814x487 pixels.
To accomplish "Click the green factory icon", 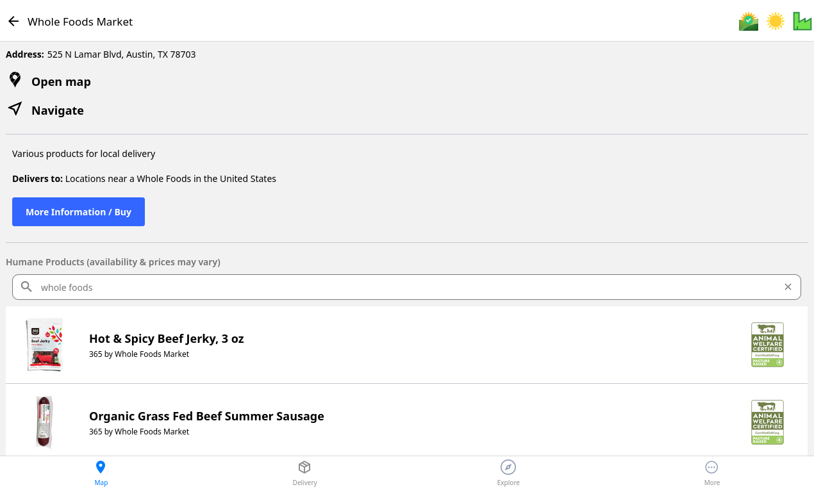I will (802, 21).
